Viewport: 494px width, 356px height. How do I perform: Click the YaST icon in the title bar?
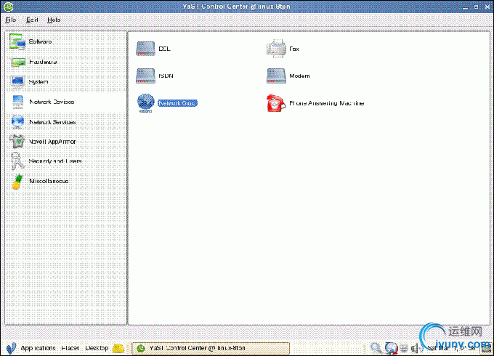9,7
